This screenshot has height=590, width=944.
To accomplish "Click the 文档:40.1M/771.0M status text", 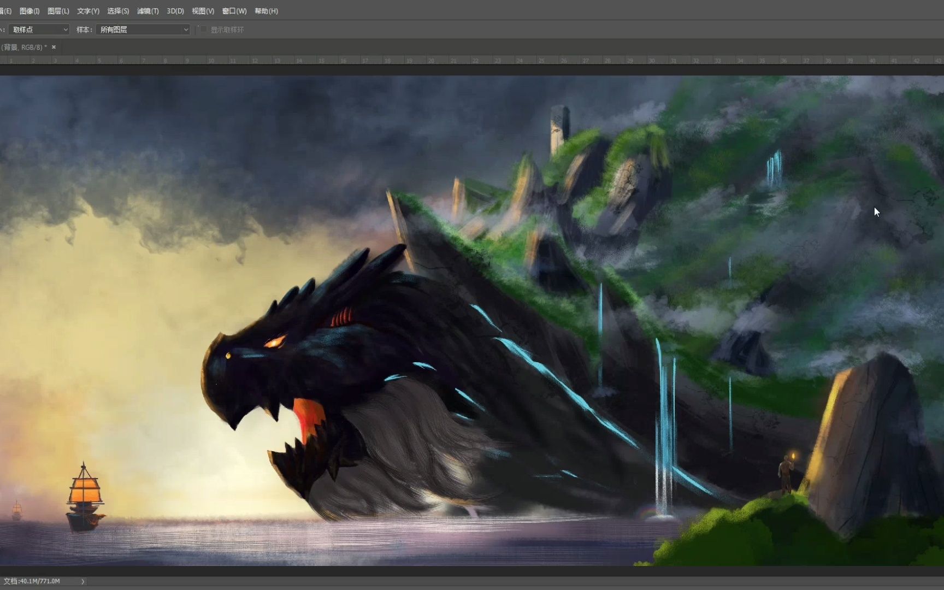I will (32, 581).
